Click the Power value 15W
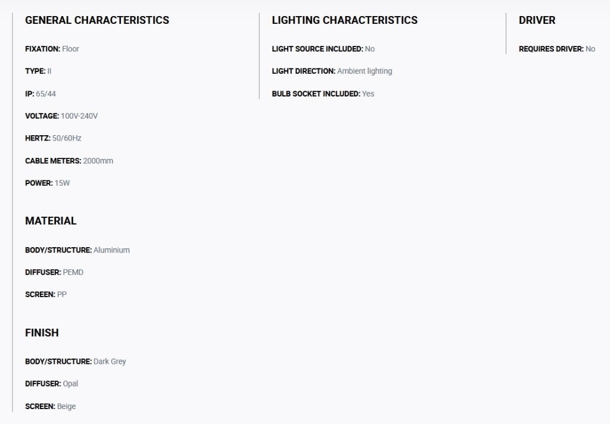Viewport: 610px width, 424px height. click(x=62, y=183)
